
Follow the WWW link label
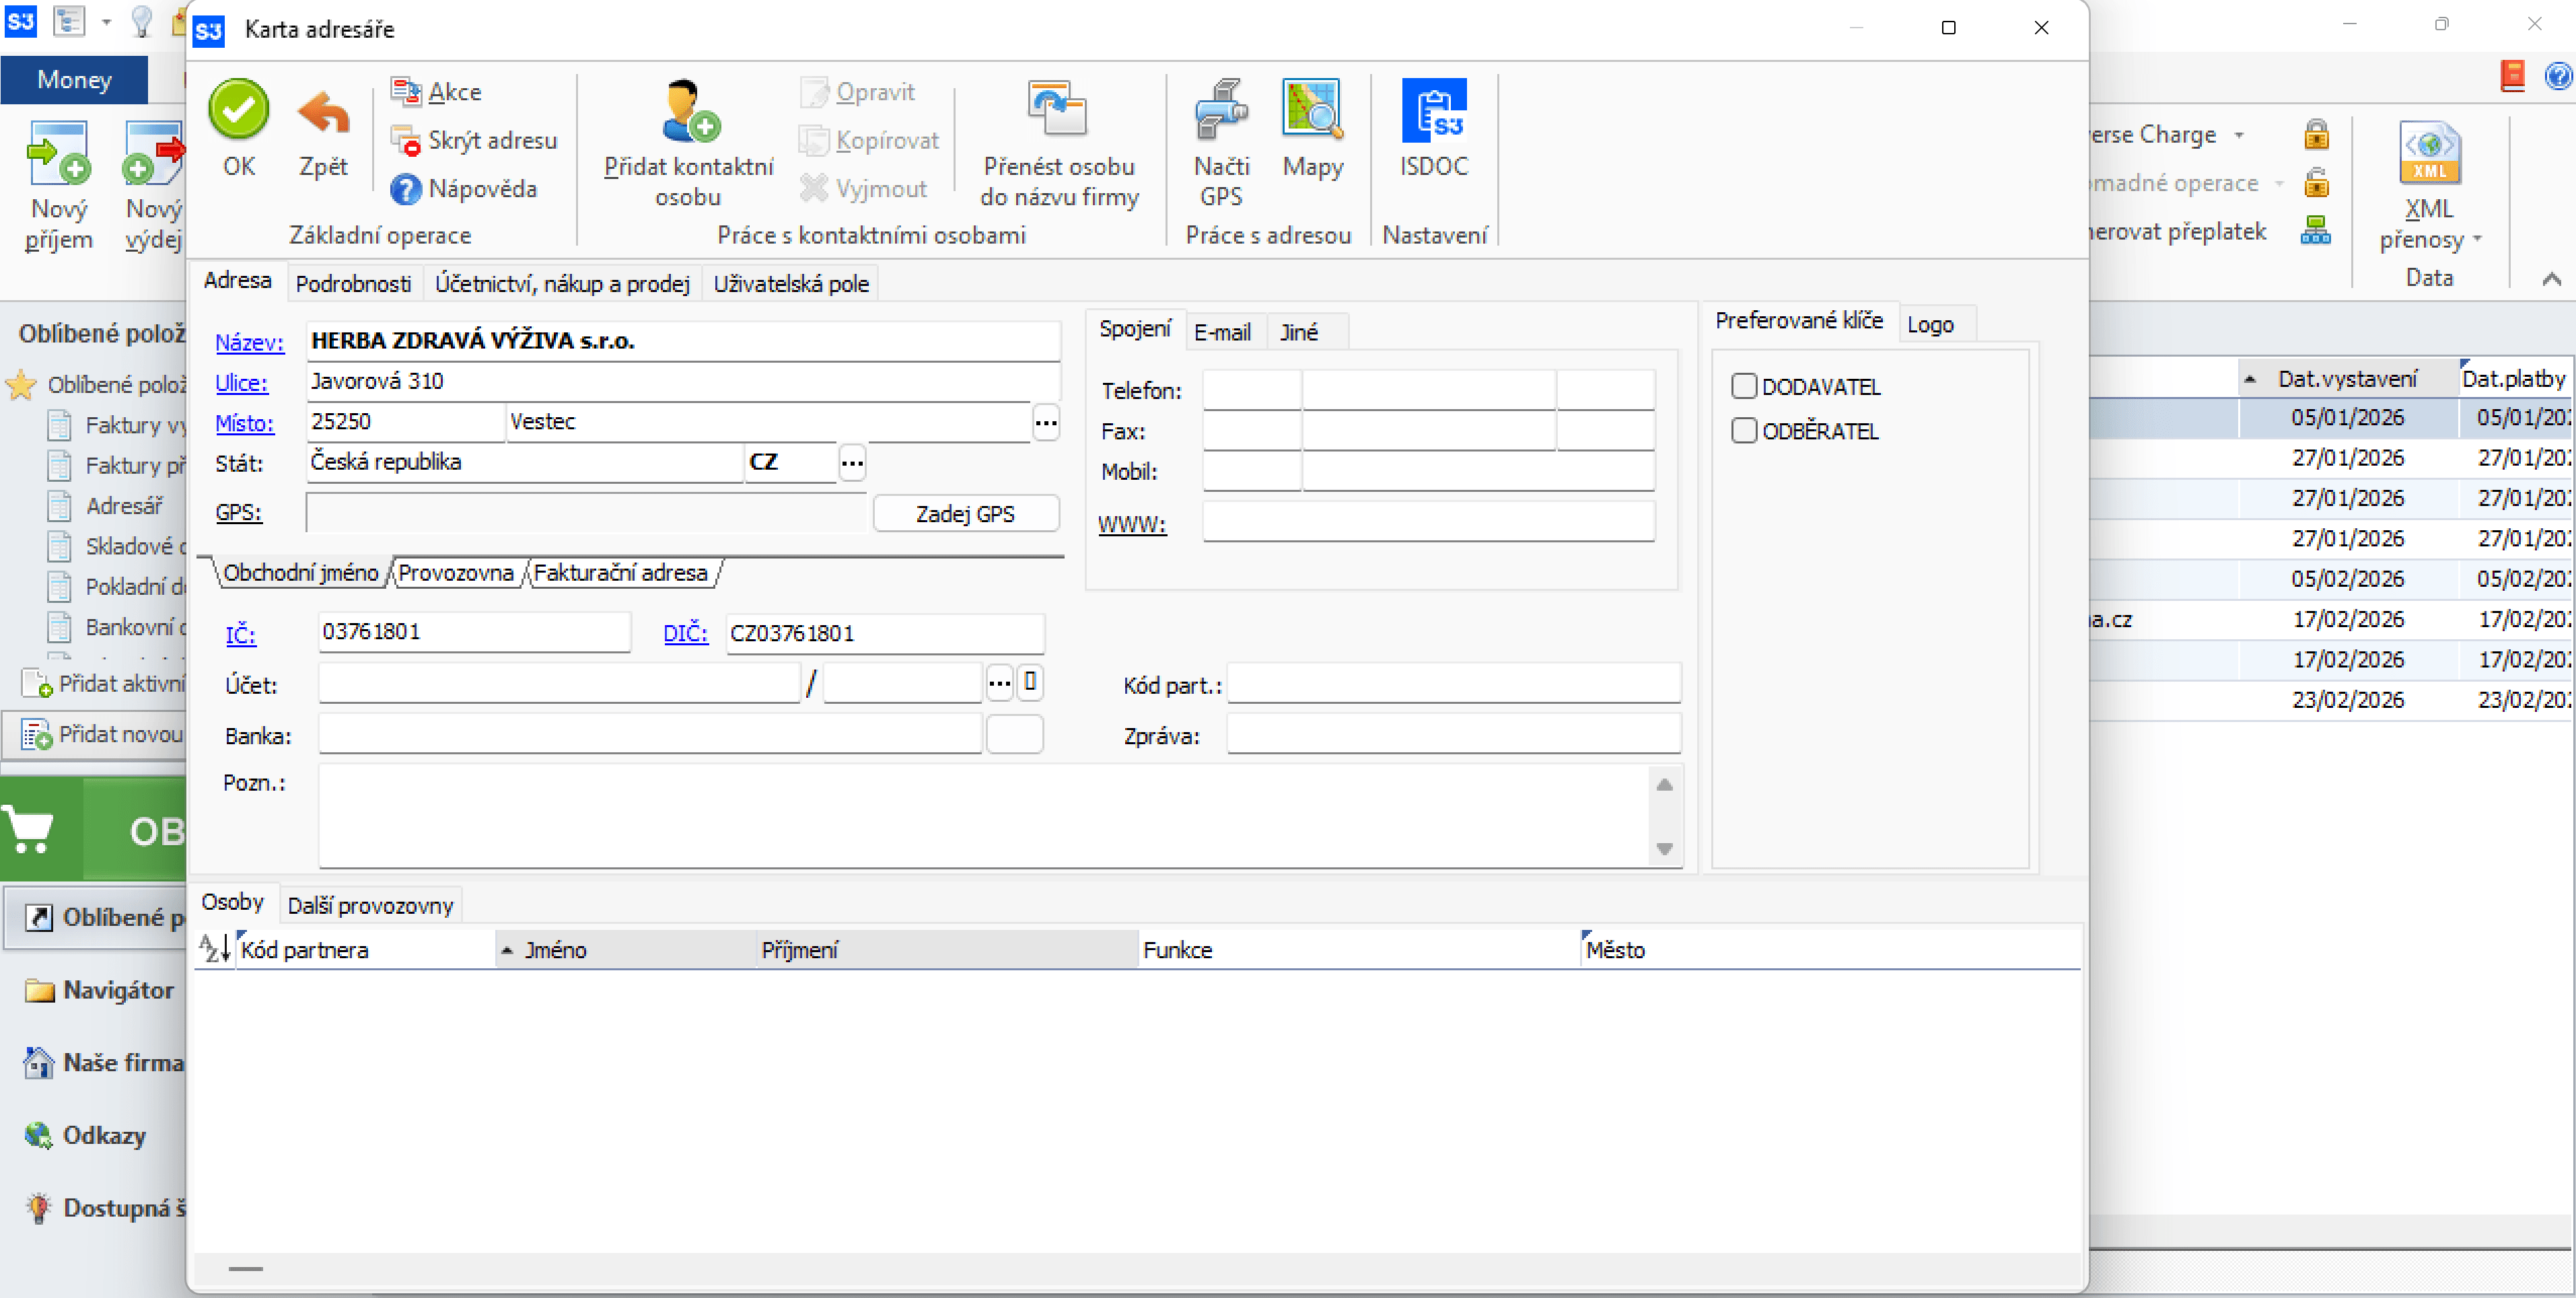click(x=1132, y=524)
